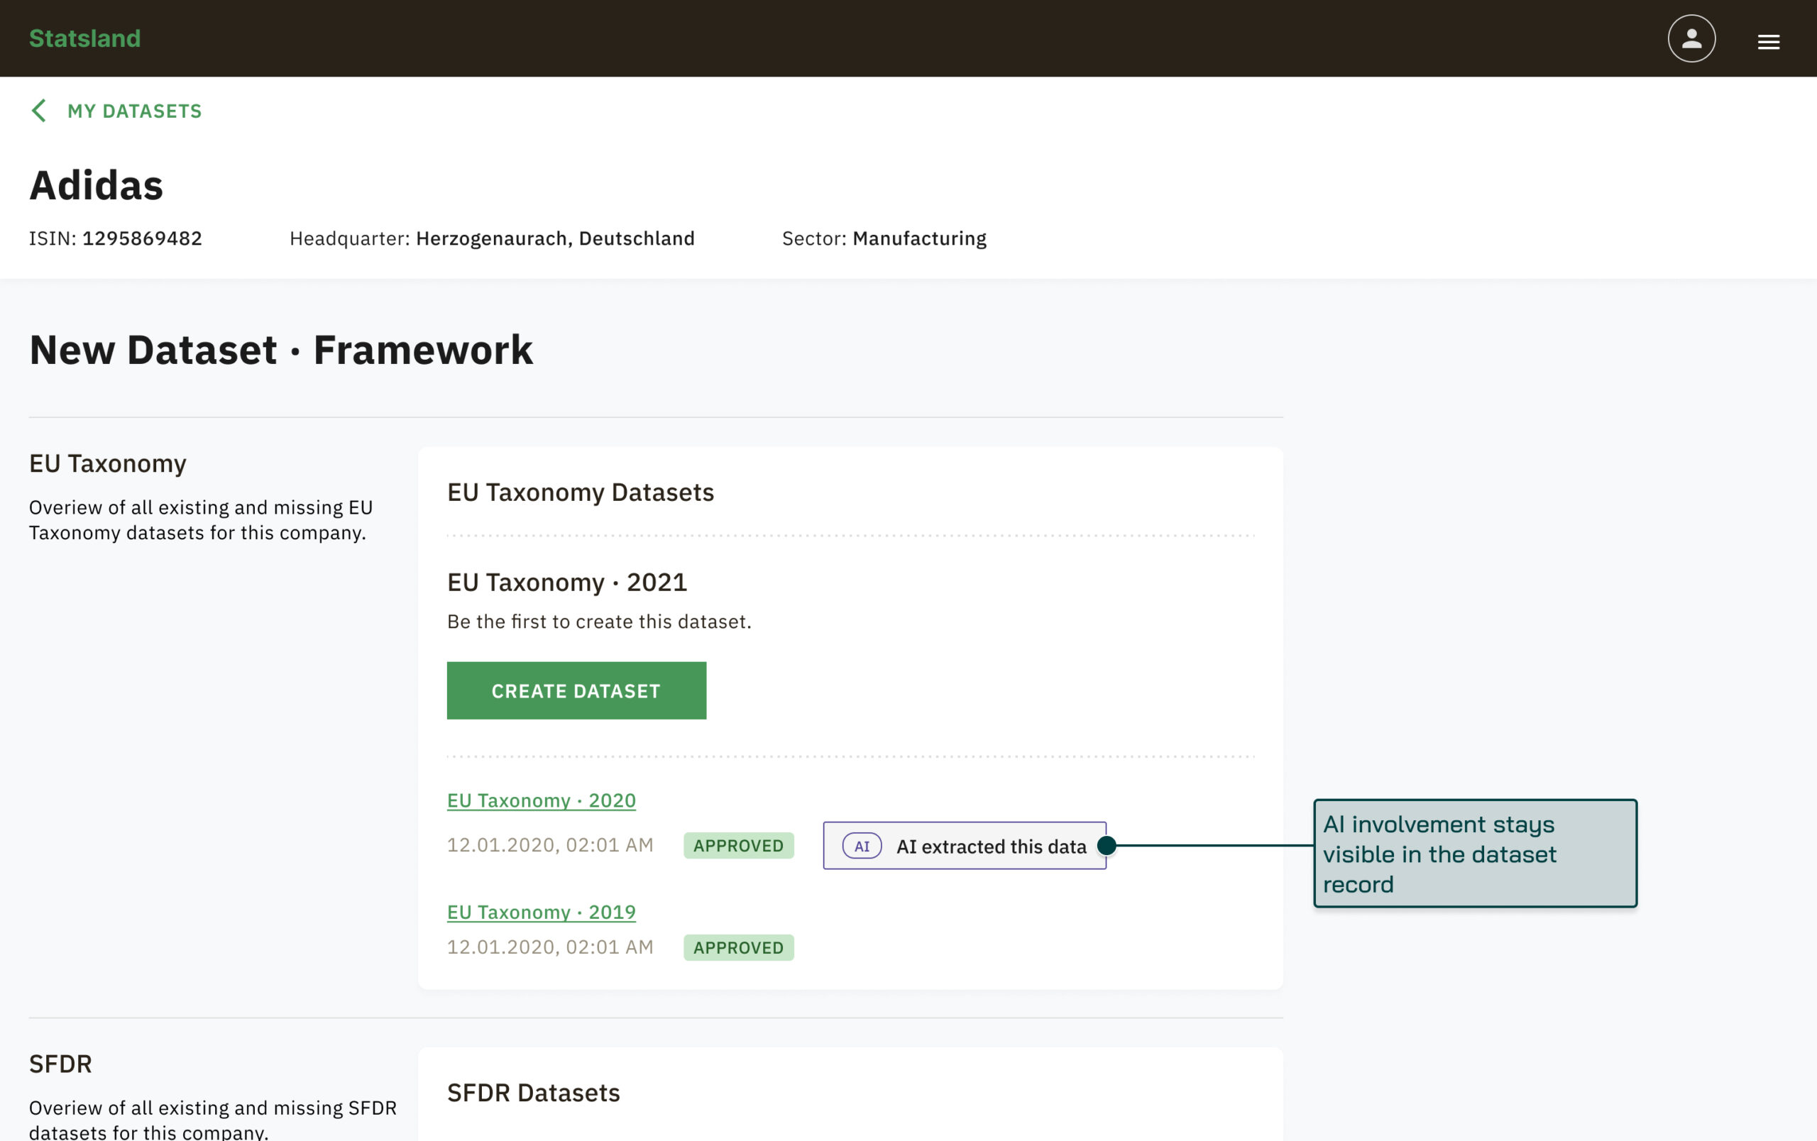Open the EU Taxonomy · 2019 dataset

click(x=541, y=912)
